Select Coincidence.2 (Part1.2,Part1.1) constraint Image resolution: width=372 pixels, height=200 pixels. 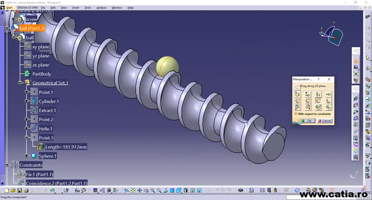(57, 183)
